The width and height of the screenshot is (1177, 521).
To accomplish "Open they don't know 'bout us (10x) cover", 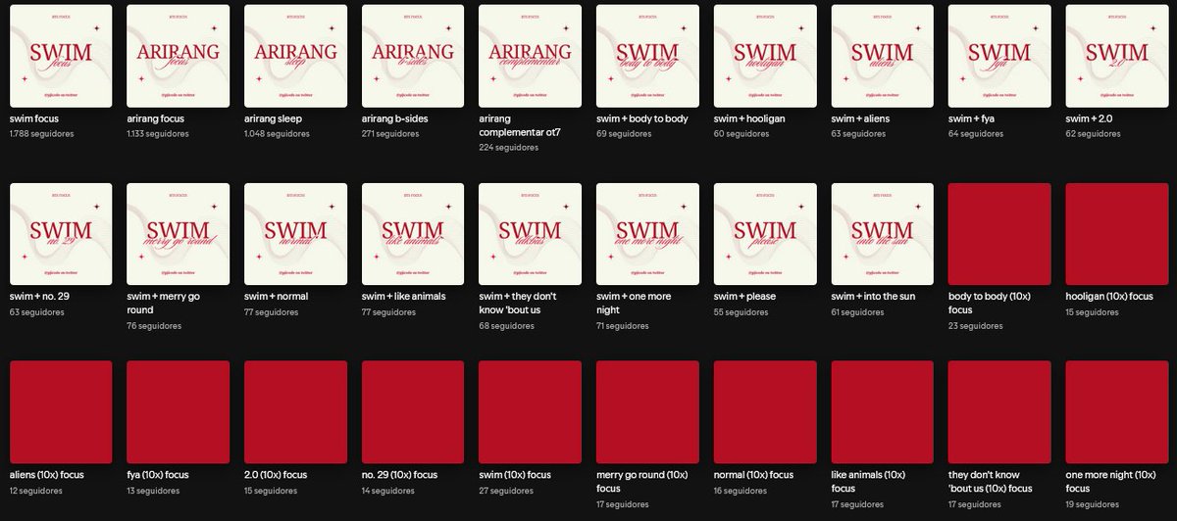I will coord(999,412).
